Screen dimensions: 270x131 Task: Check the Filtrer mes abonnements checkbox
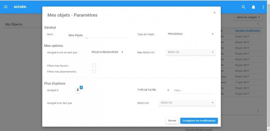[x=94, y=72]
